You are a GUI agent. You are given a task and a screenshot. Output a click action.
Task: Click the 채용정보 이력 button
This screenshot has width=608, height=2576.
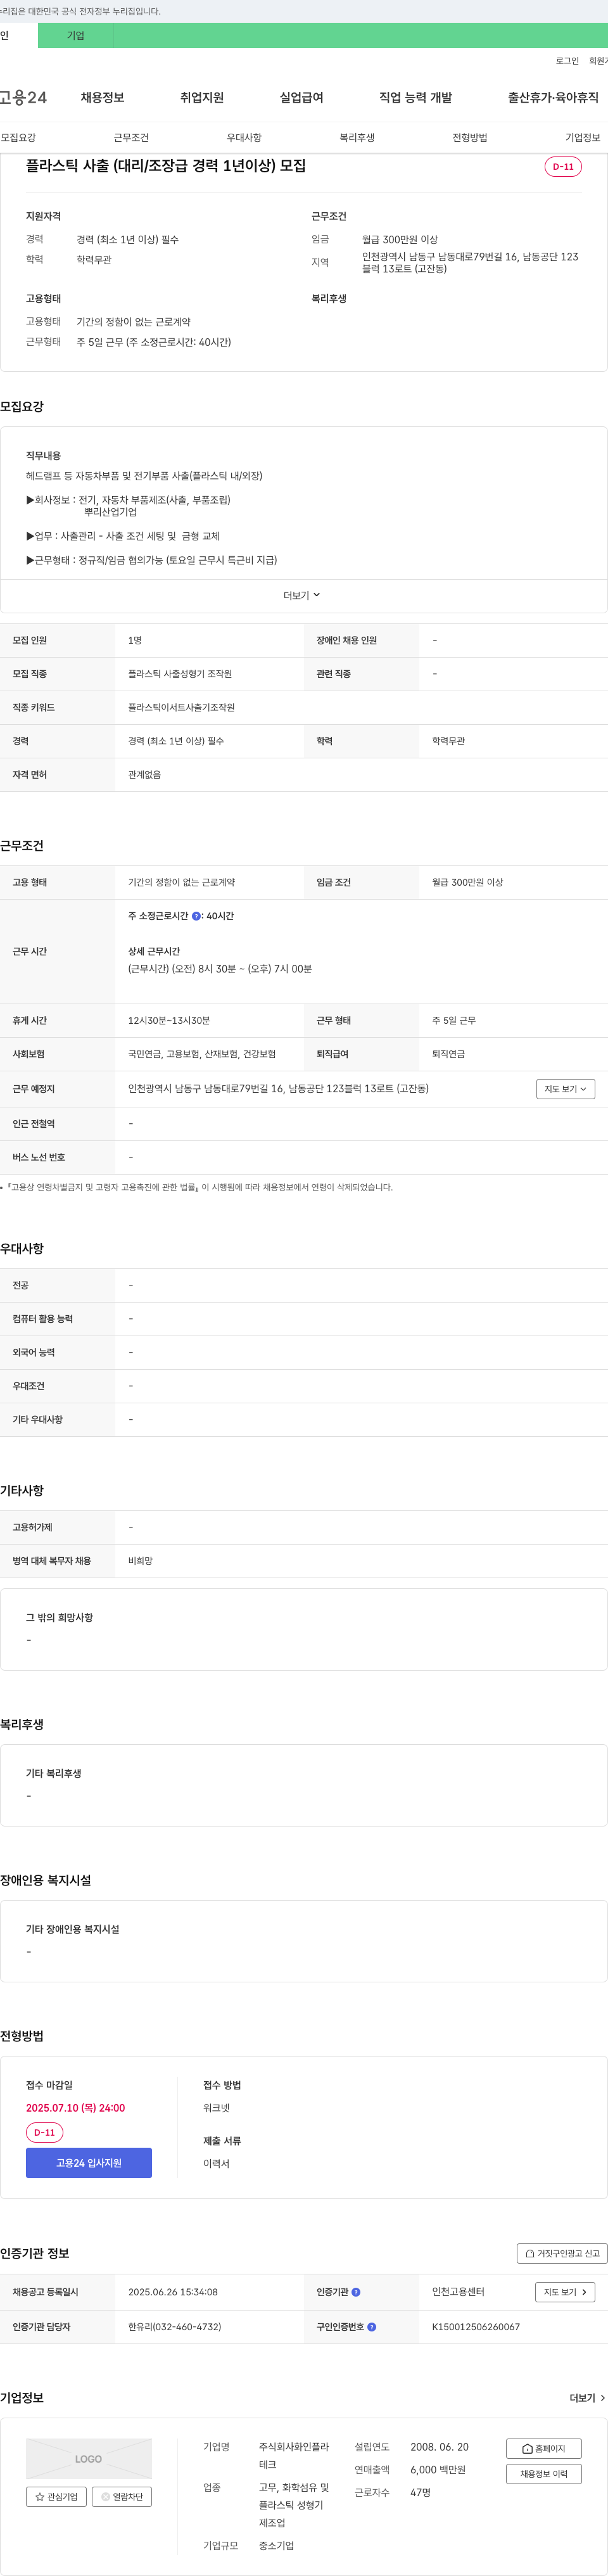point(544,2474)
